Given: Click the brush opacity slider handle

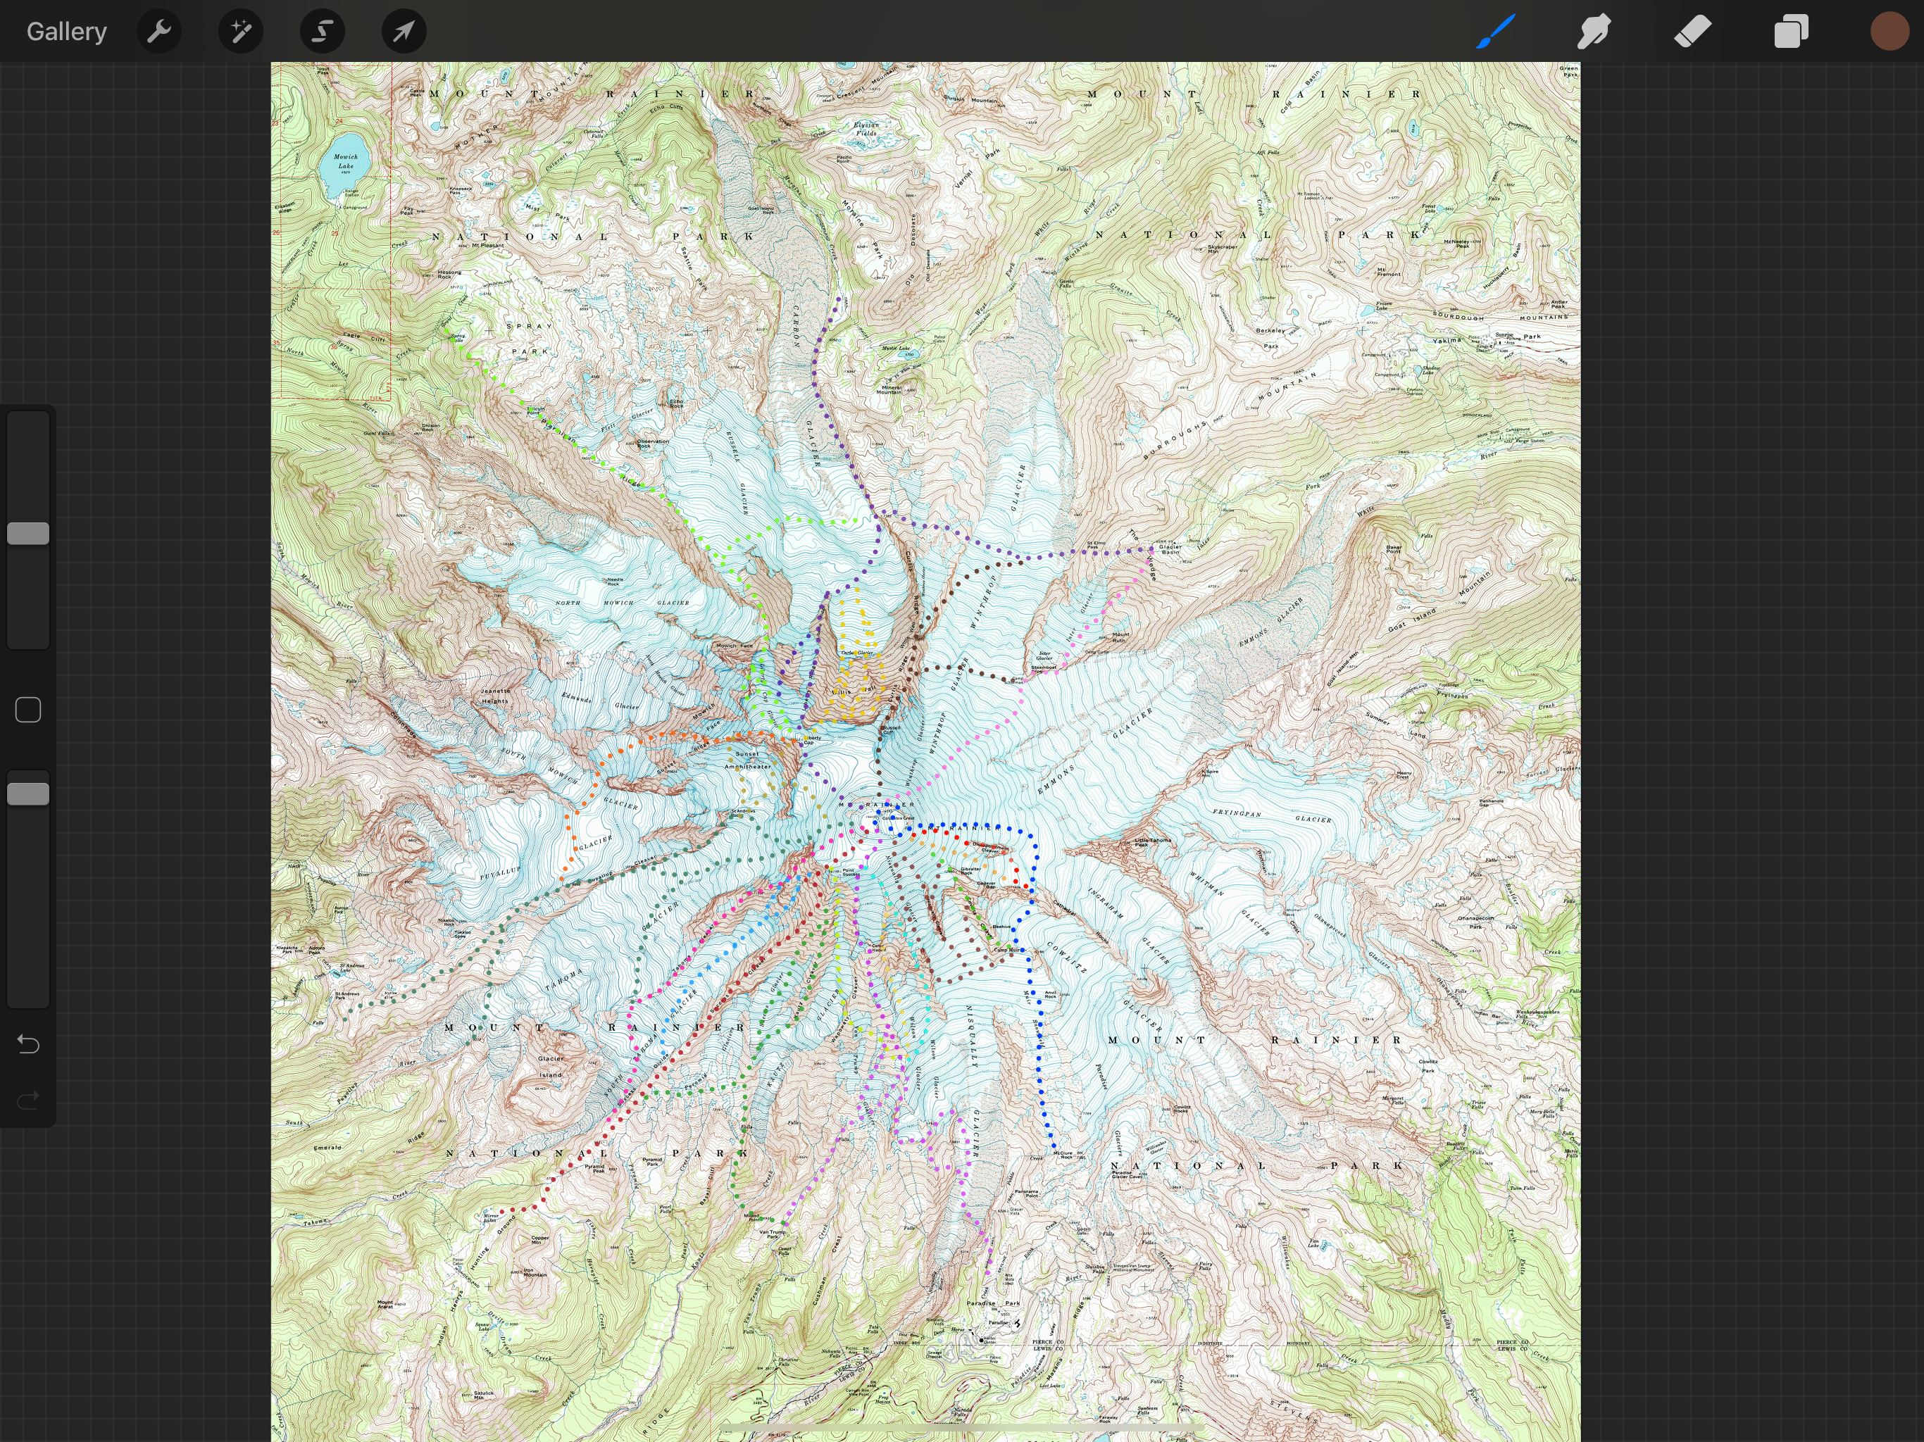Looking at the screenshot, I should [28, 794].
